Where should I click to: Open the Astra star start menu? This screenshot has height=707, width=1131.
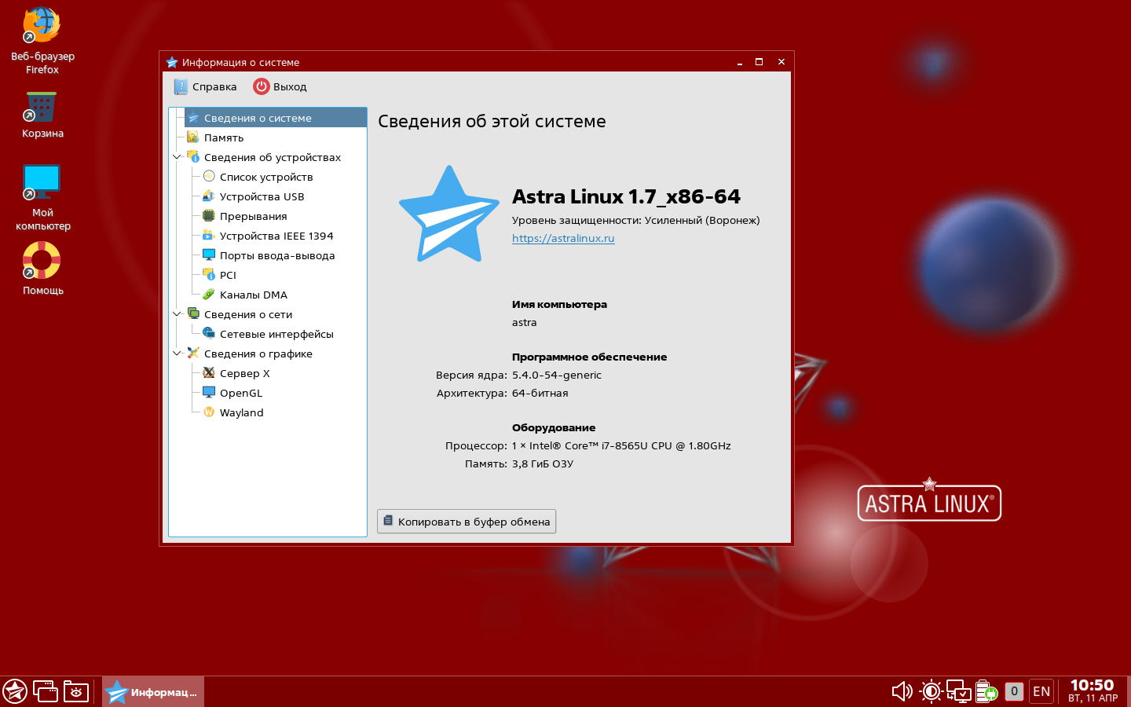pos(15,691)
